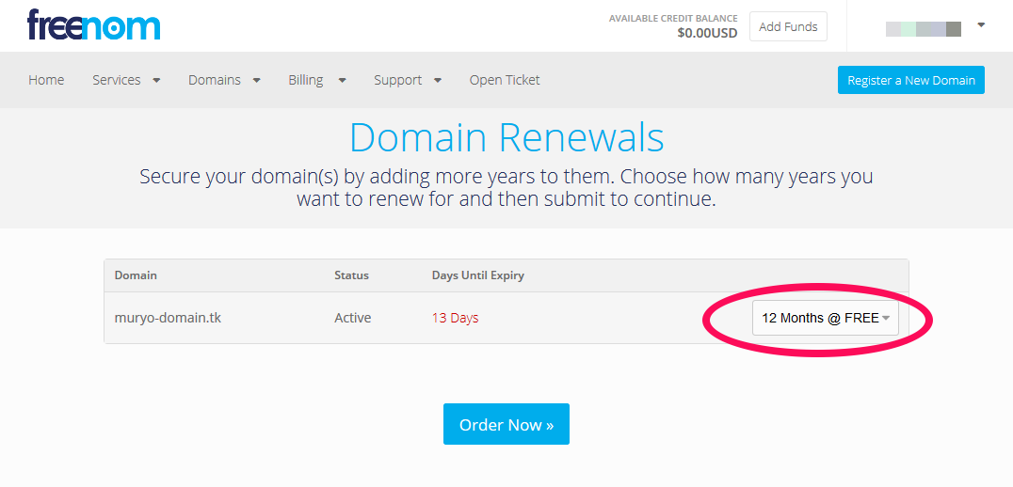Click the Active status cell
Viewport: 1013px width, 487px height.
[353, 318]
